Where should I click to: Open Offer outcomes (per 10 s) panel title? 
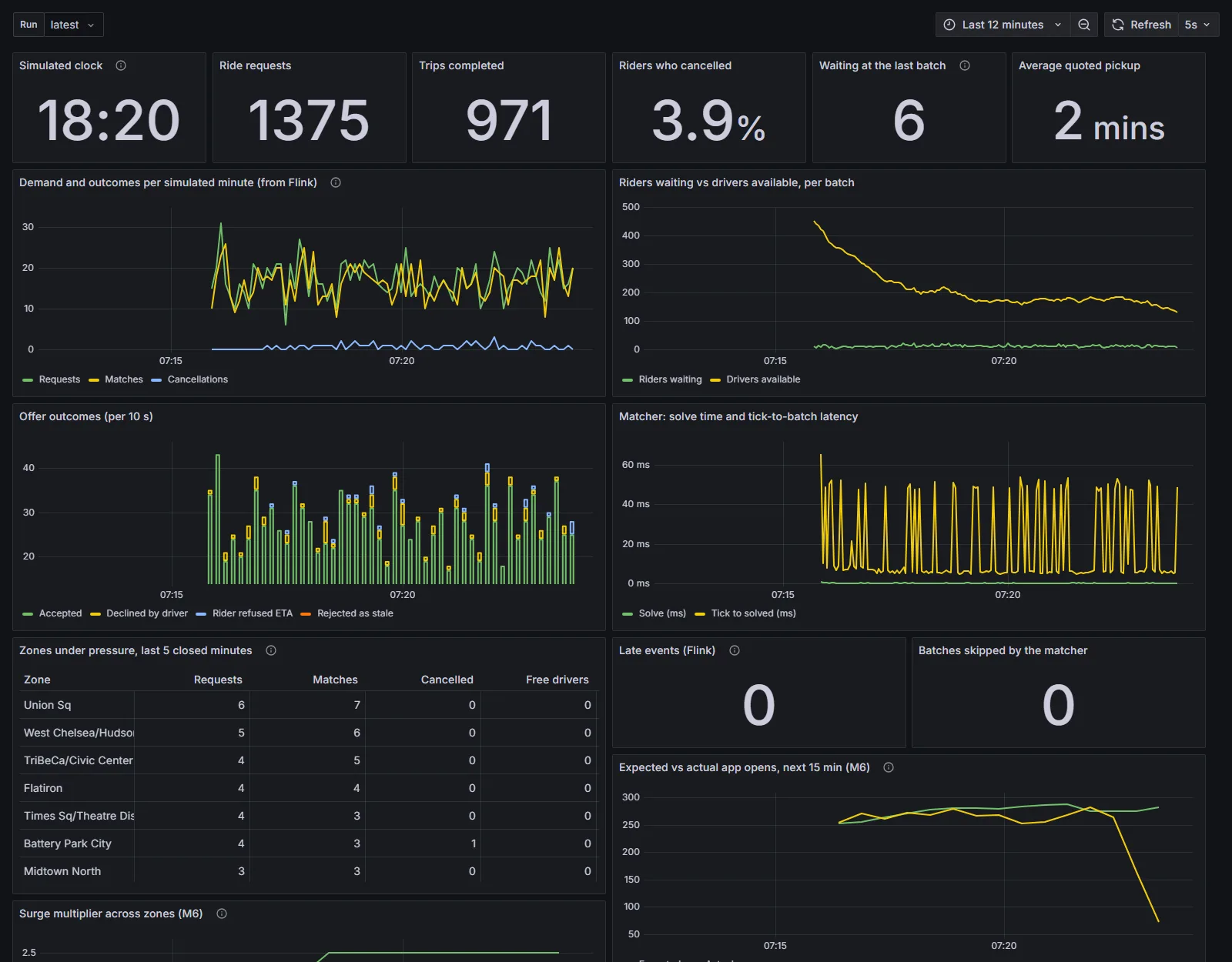(86, 416)
